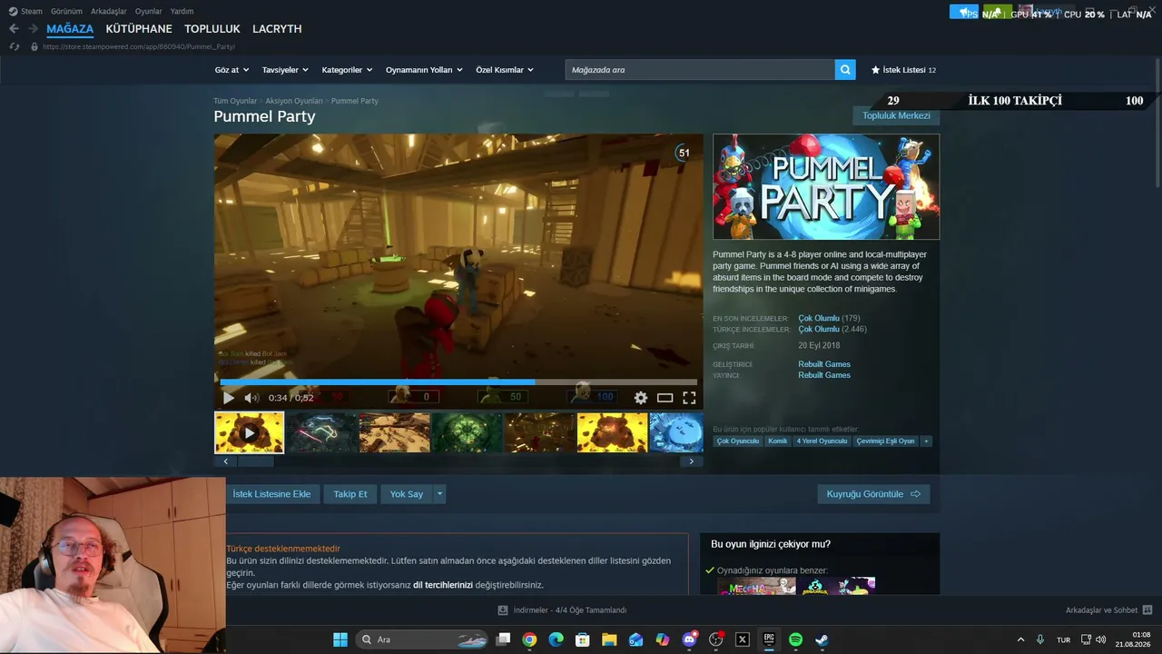
Task: Open the Arkadaşlar menu
Action: click(109, 12)
